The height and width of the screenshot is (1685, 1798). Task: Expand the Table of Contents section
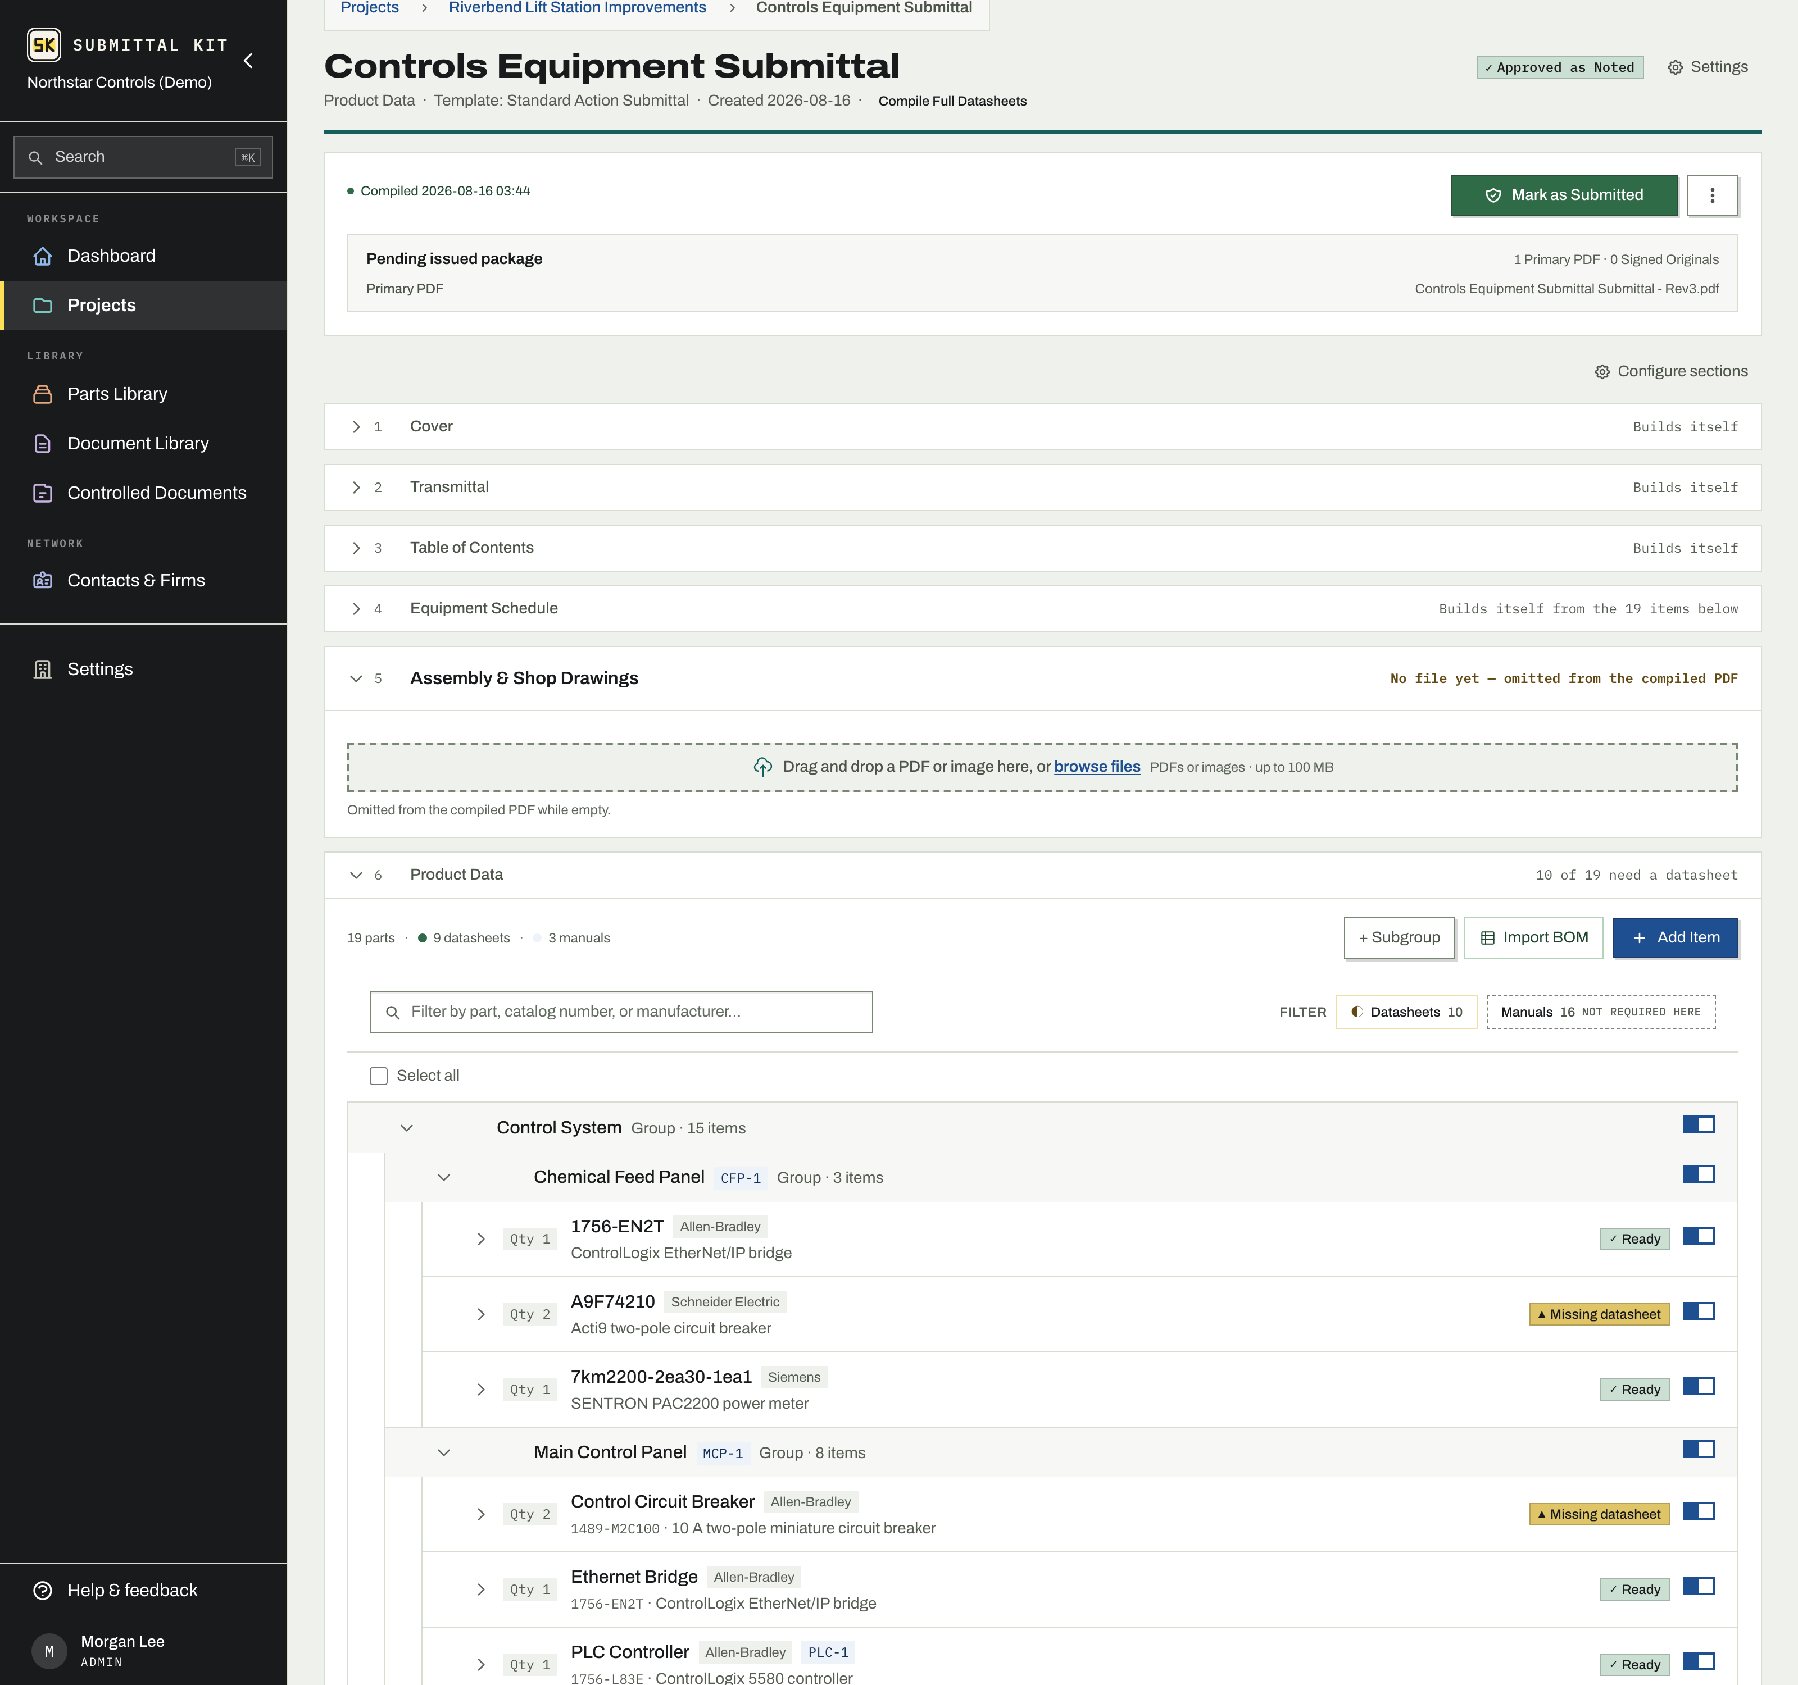356,548
